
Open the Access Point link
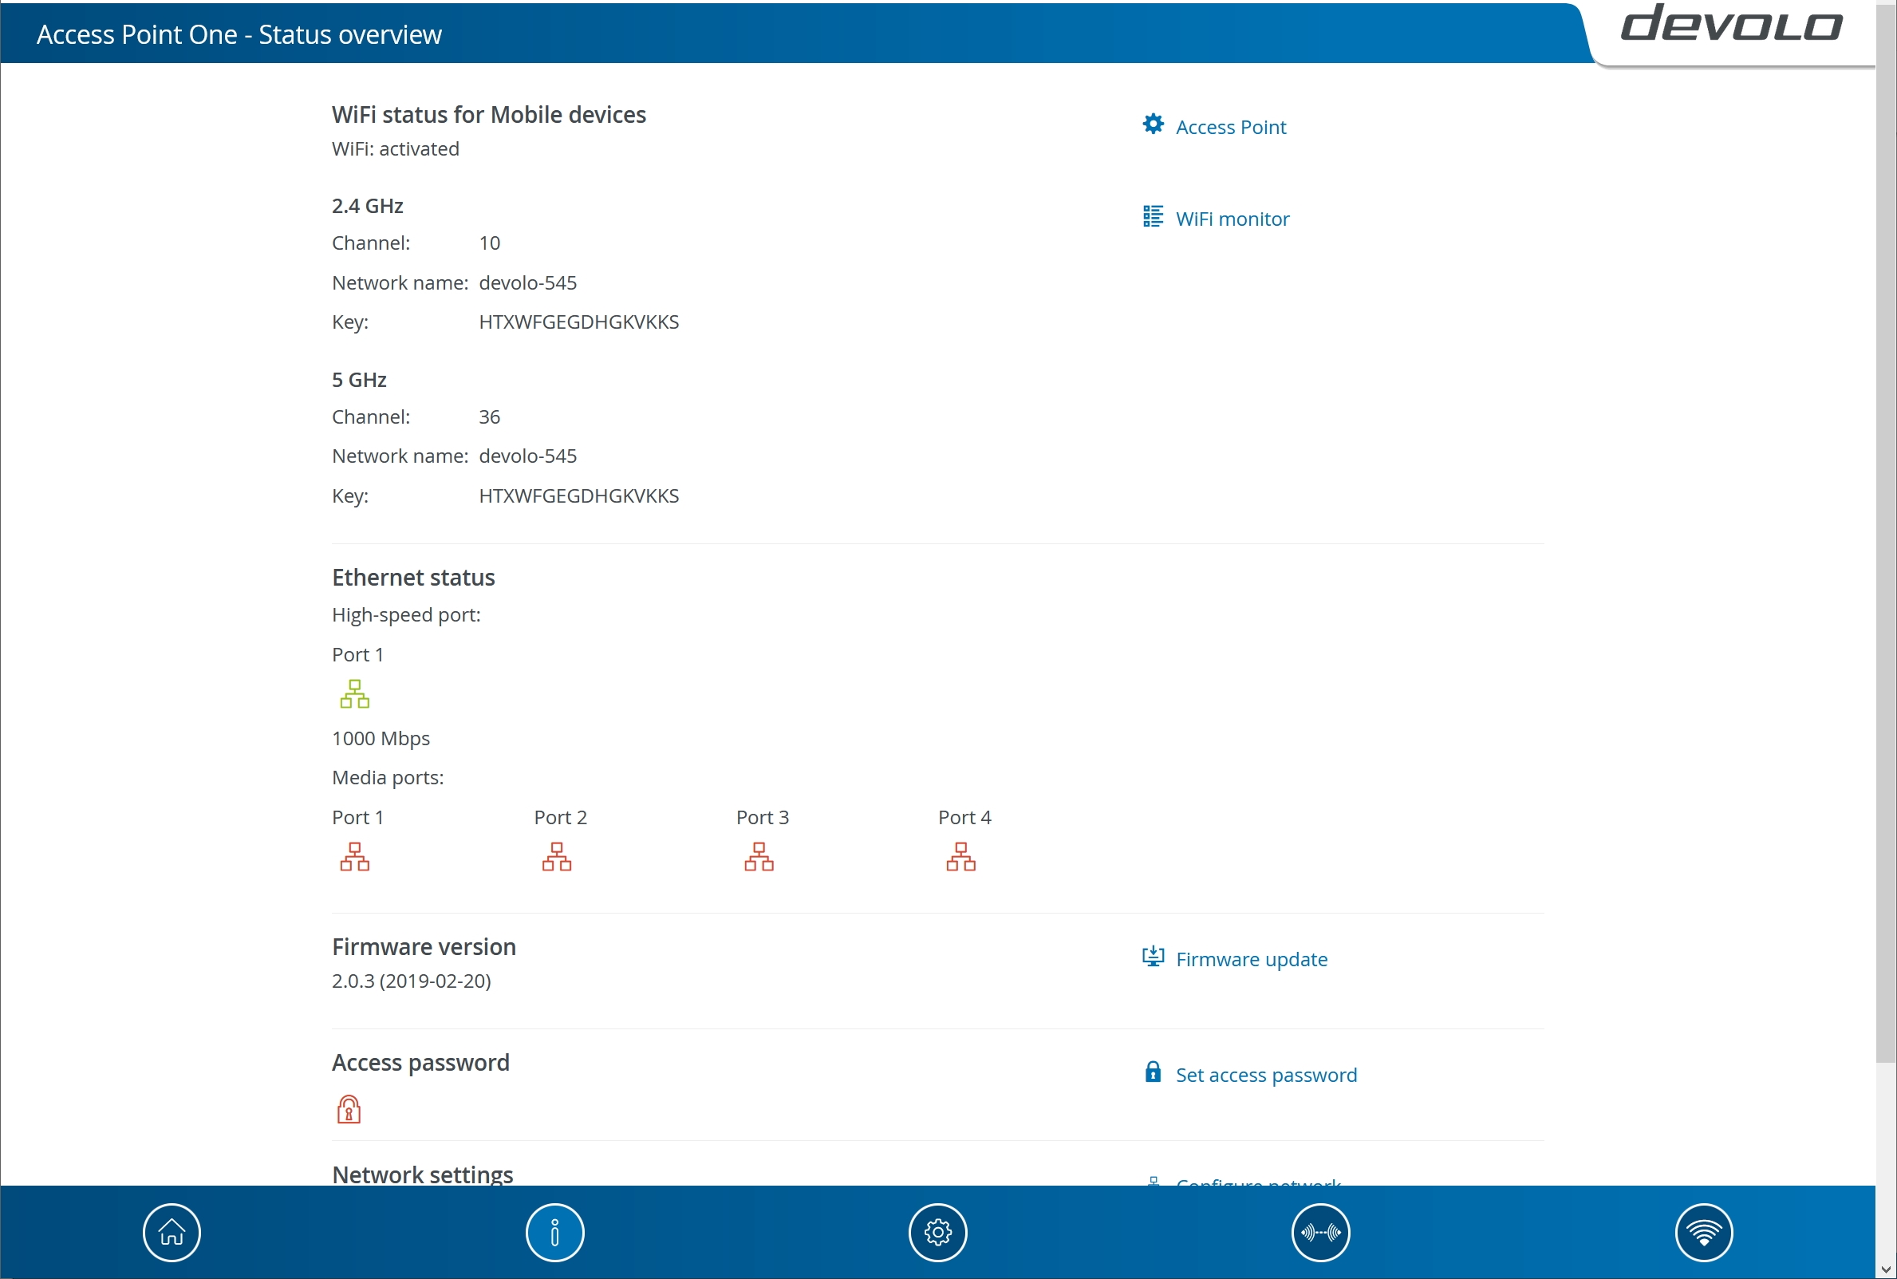pos(1230,127)
